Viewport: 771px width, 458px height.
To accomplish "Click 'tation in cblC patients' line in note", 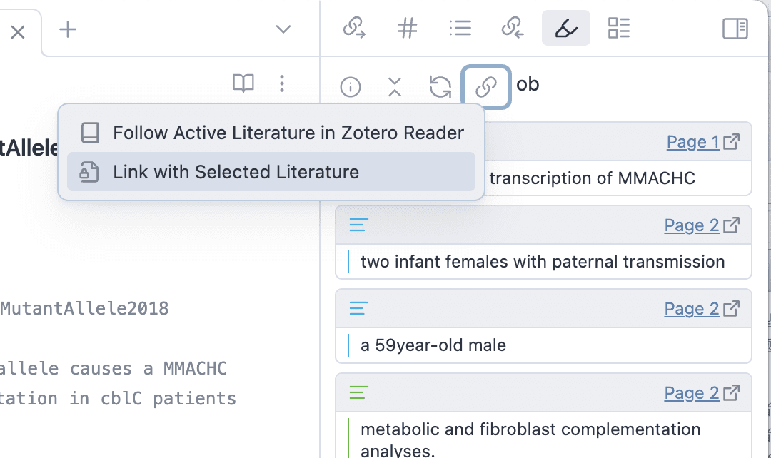I will coord(118,399).
